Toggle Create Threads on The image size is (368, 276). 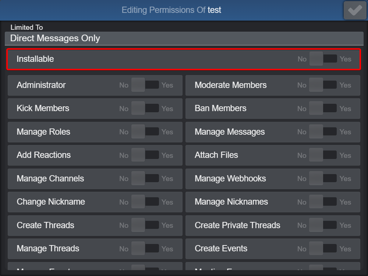click(x=145, y=225)
